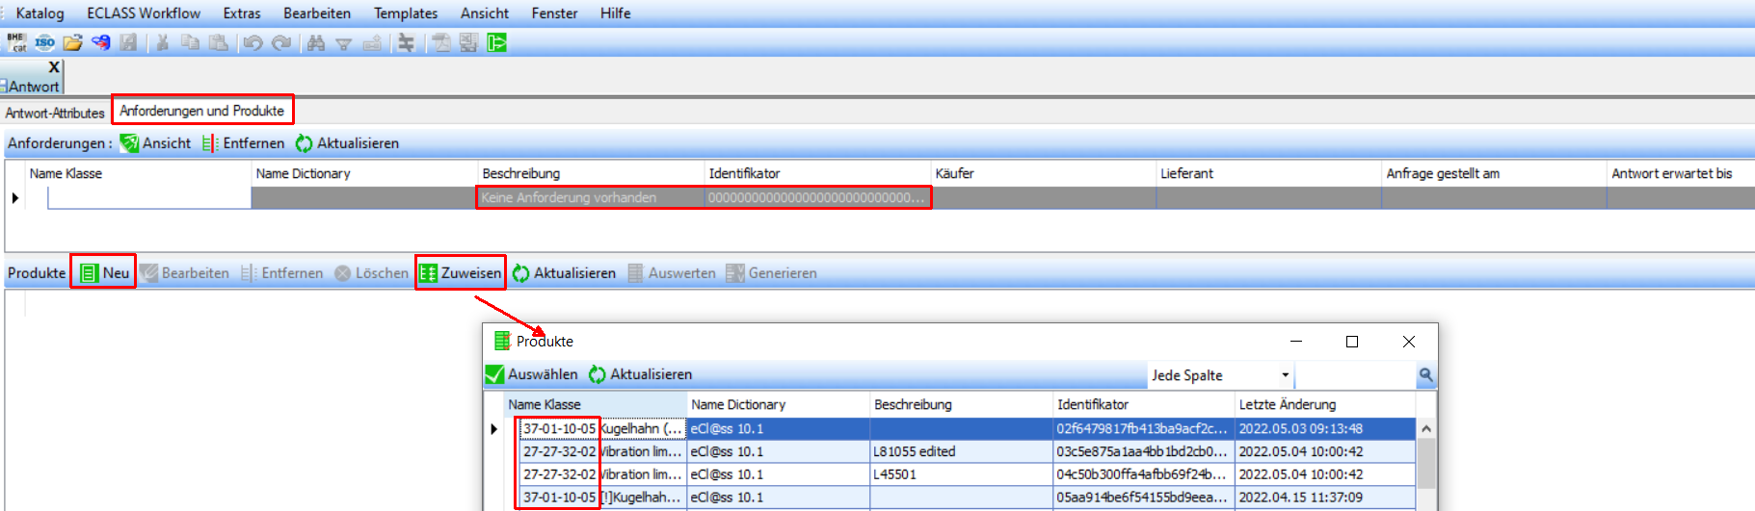Click Zuweisen in the Produkte toolbar
This screenshot has width=1755, height=511.
[461, 273]
